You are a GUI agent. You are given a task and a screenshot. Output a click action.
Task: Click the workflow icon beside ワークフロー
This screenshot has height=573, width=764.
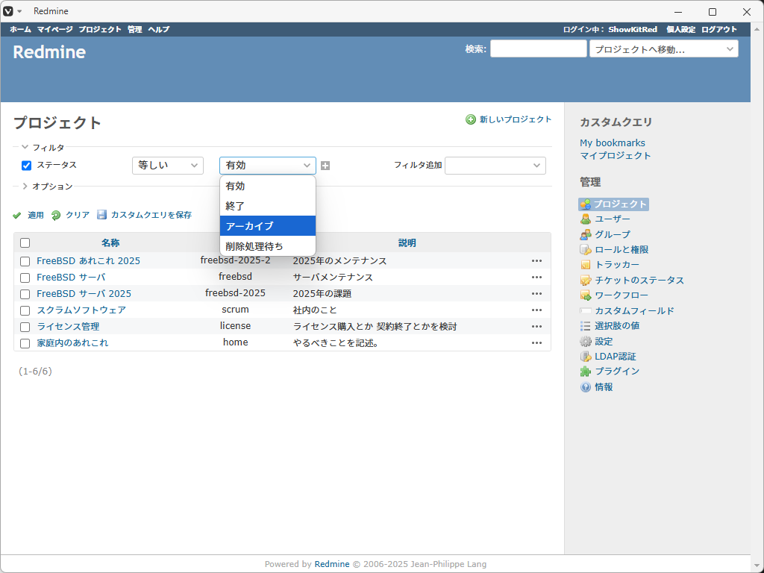(x=586, y=295)
